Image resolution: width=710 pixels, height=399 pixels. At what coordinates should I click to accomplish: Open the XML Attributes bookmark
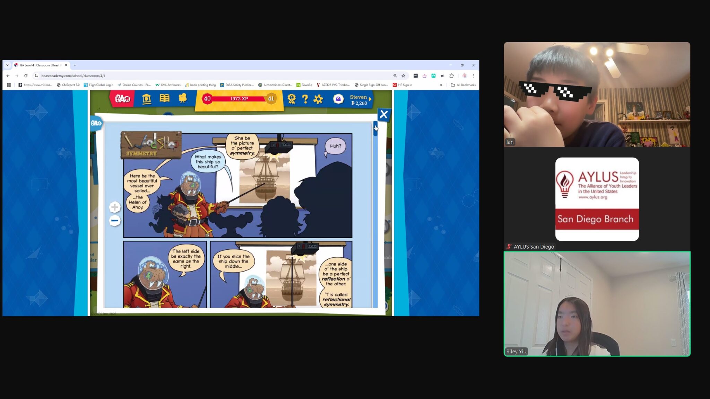[x=168, y=85]
